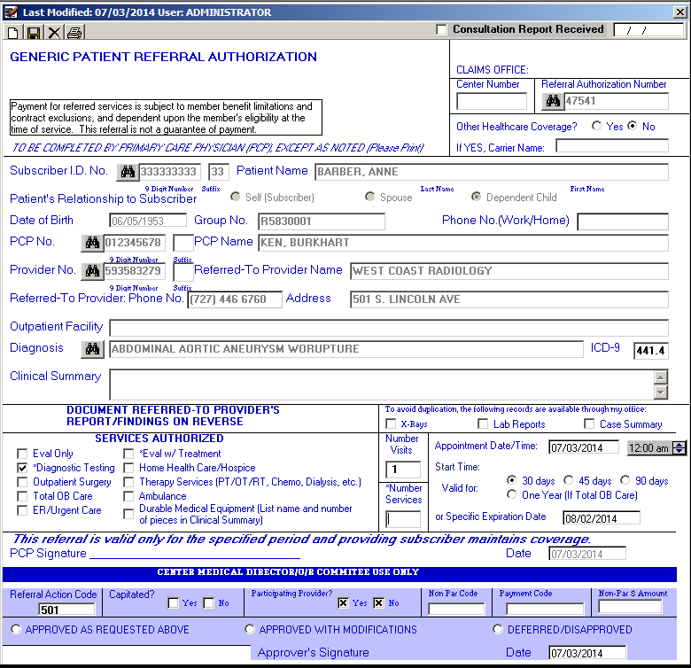Screen dimensions: 691x668
Task: Click the Phone No. Work/Home field
Action: pos(623,221)
